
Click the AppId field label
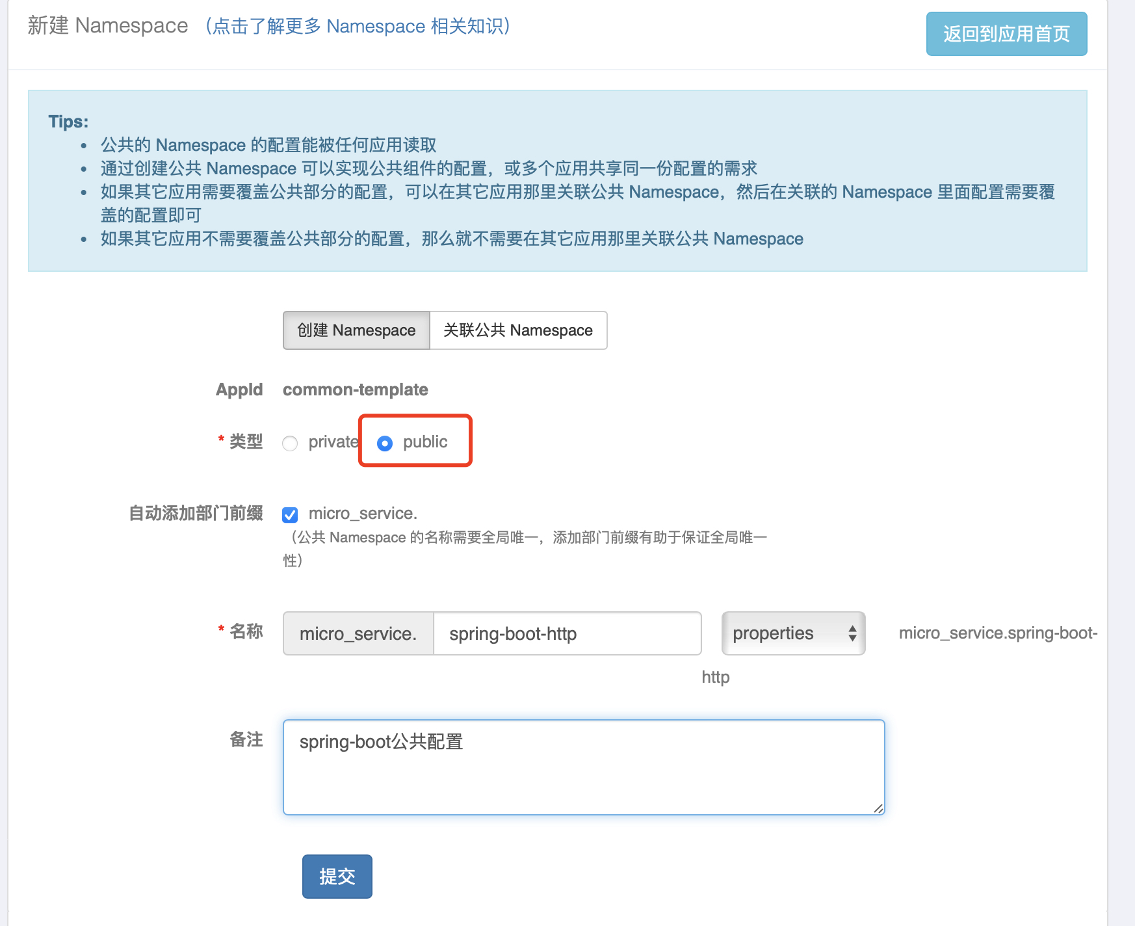(239, 390)
